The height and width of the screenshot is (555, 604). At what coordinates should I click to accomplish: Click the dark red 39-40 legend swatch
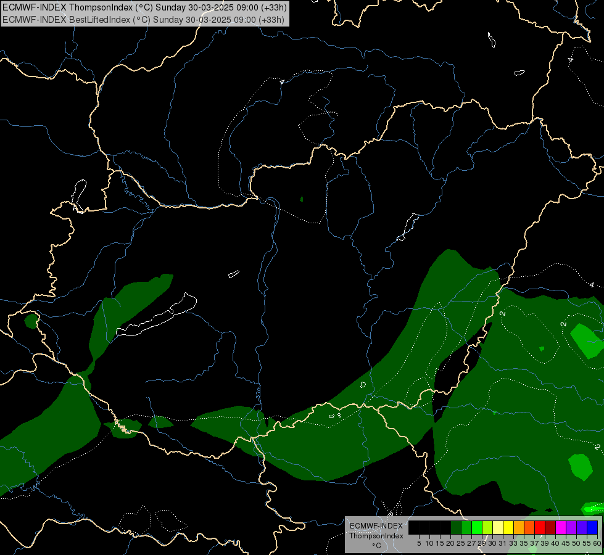click(550, 527)
